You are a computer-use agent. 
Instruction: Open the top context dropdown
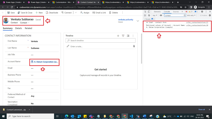click(155, 15)
